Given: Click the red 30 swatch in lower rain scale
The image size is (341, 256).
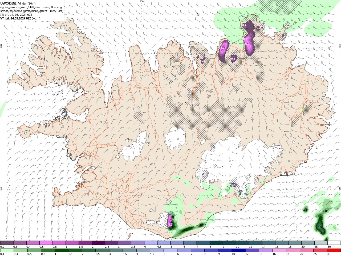Looking at the screenshot, I should 334,250.
